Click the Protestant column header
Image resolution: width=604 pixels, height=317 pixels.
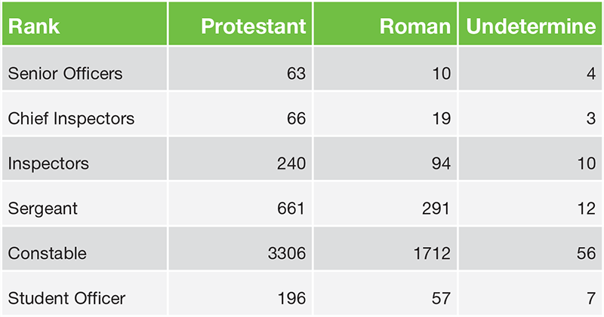[x=253, y=26]
